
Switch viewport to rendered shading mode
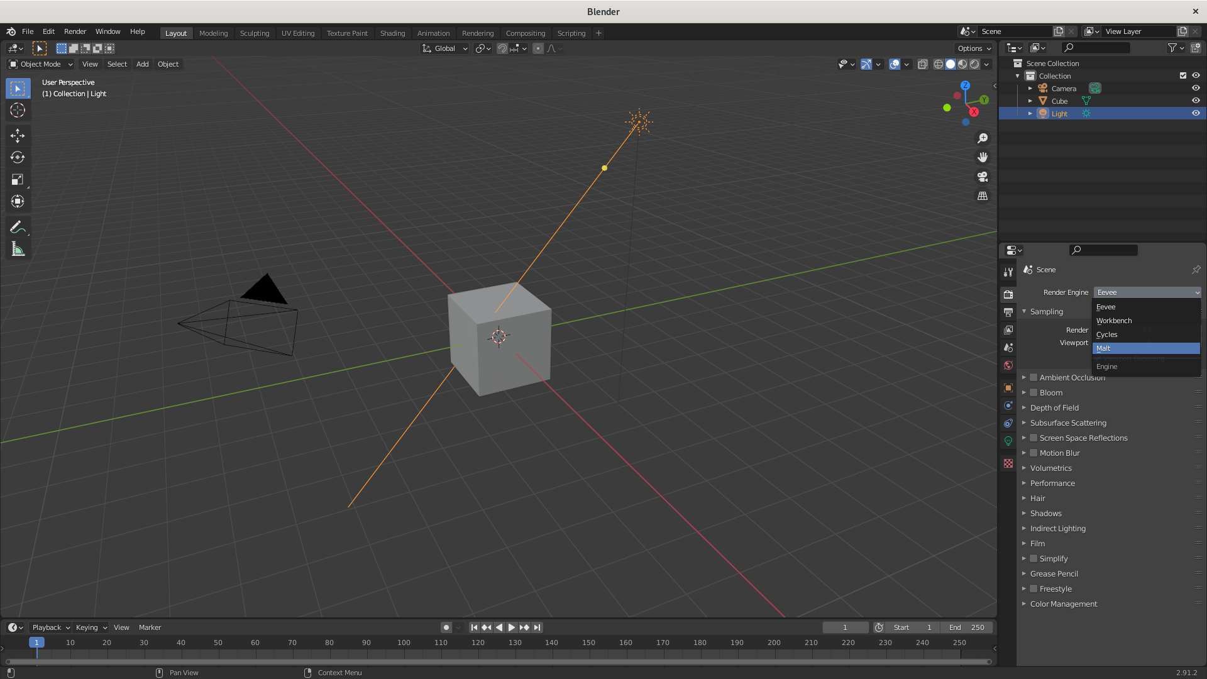974,63
